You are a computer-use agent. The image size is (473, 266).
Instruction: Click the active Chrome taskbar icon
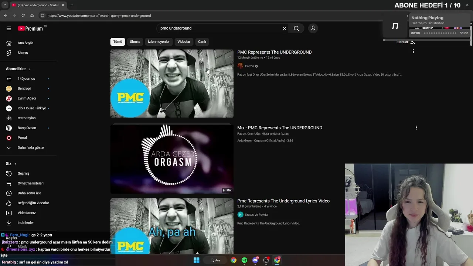point(277,260)
